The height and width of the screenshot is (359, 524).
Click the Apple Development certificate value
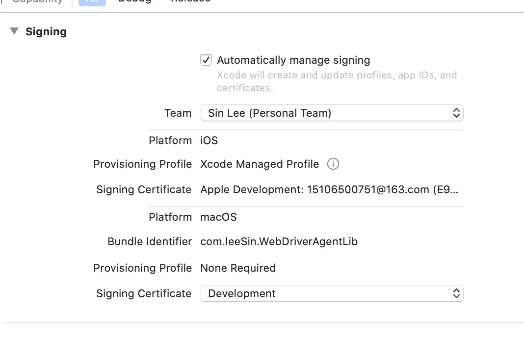pyautogui.click(x=329, y=190)
